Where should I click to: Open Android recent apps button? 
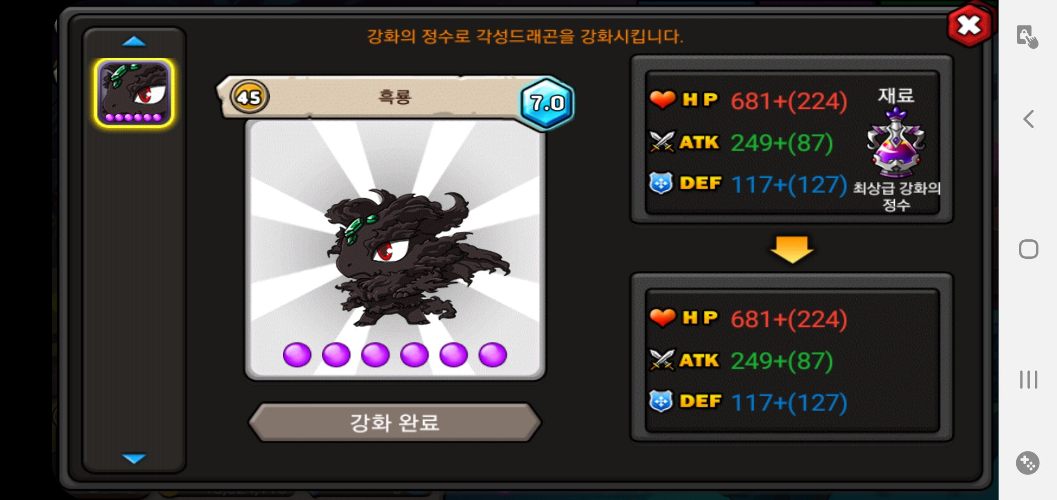(x=1028, y=380)
